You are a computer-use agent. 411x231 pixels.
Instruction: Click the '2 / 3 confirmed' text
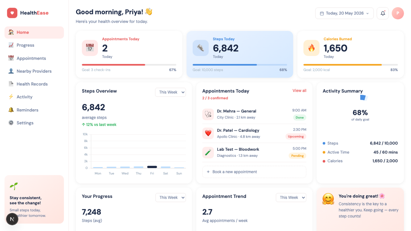215,98
